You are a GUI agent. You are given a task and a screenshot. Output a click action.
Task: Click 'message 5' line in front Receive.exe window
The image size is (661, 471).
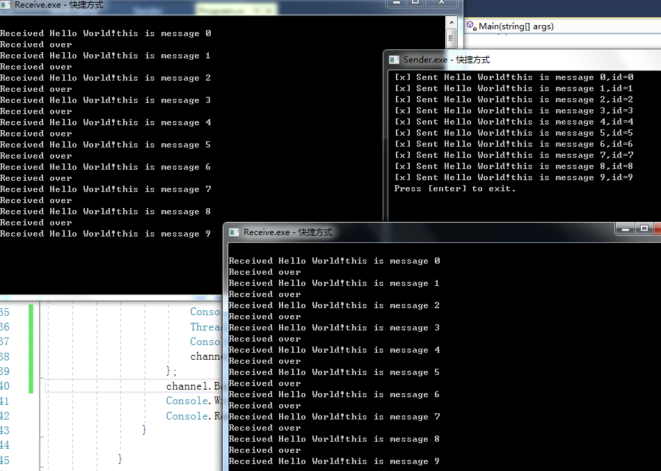click(334, 372)
